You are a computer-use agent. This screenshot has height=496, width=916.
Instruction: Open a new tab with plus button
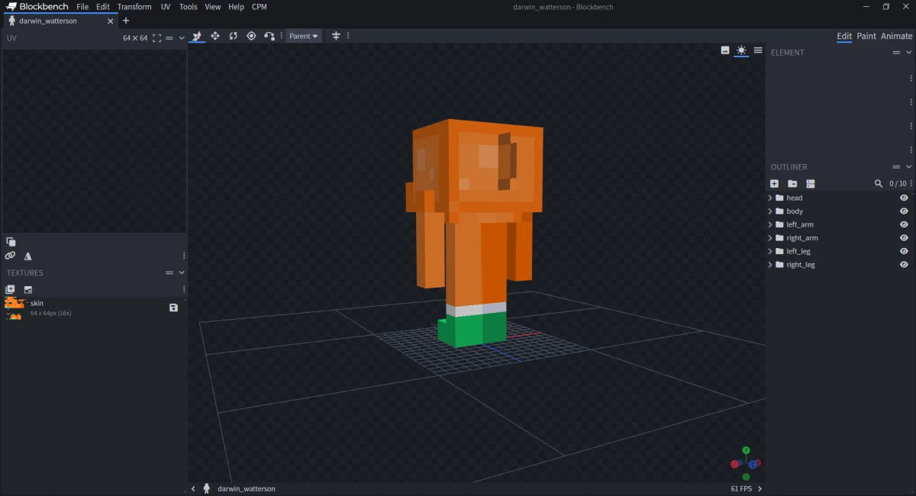[126, 21]
